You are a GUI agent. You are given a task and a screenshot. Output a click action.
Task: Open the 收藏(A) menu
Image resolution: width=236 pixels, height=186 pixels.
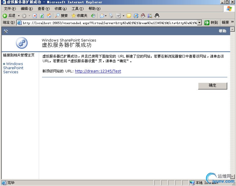click(61, 9)
